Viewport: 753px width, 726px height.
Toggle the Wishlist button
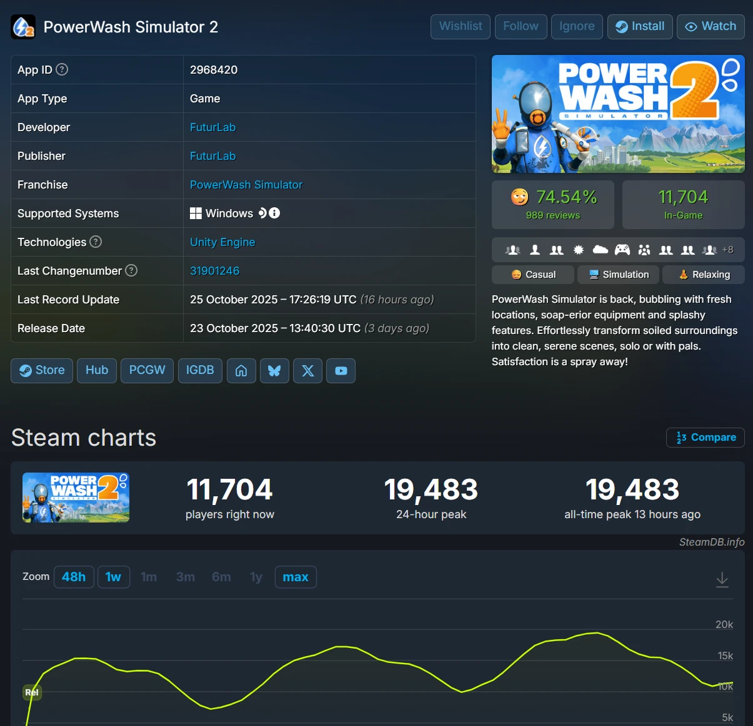pos(461,27)
